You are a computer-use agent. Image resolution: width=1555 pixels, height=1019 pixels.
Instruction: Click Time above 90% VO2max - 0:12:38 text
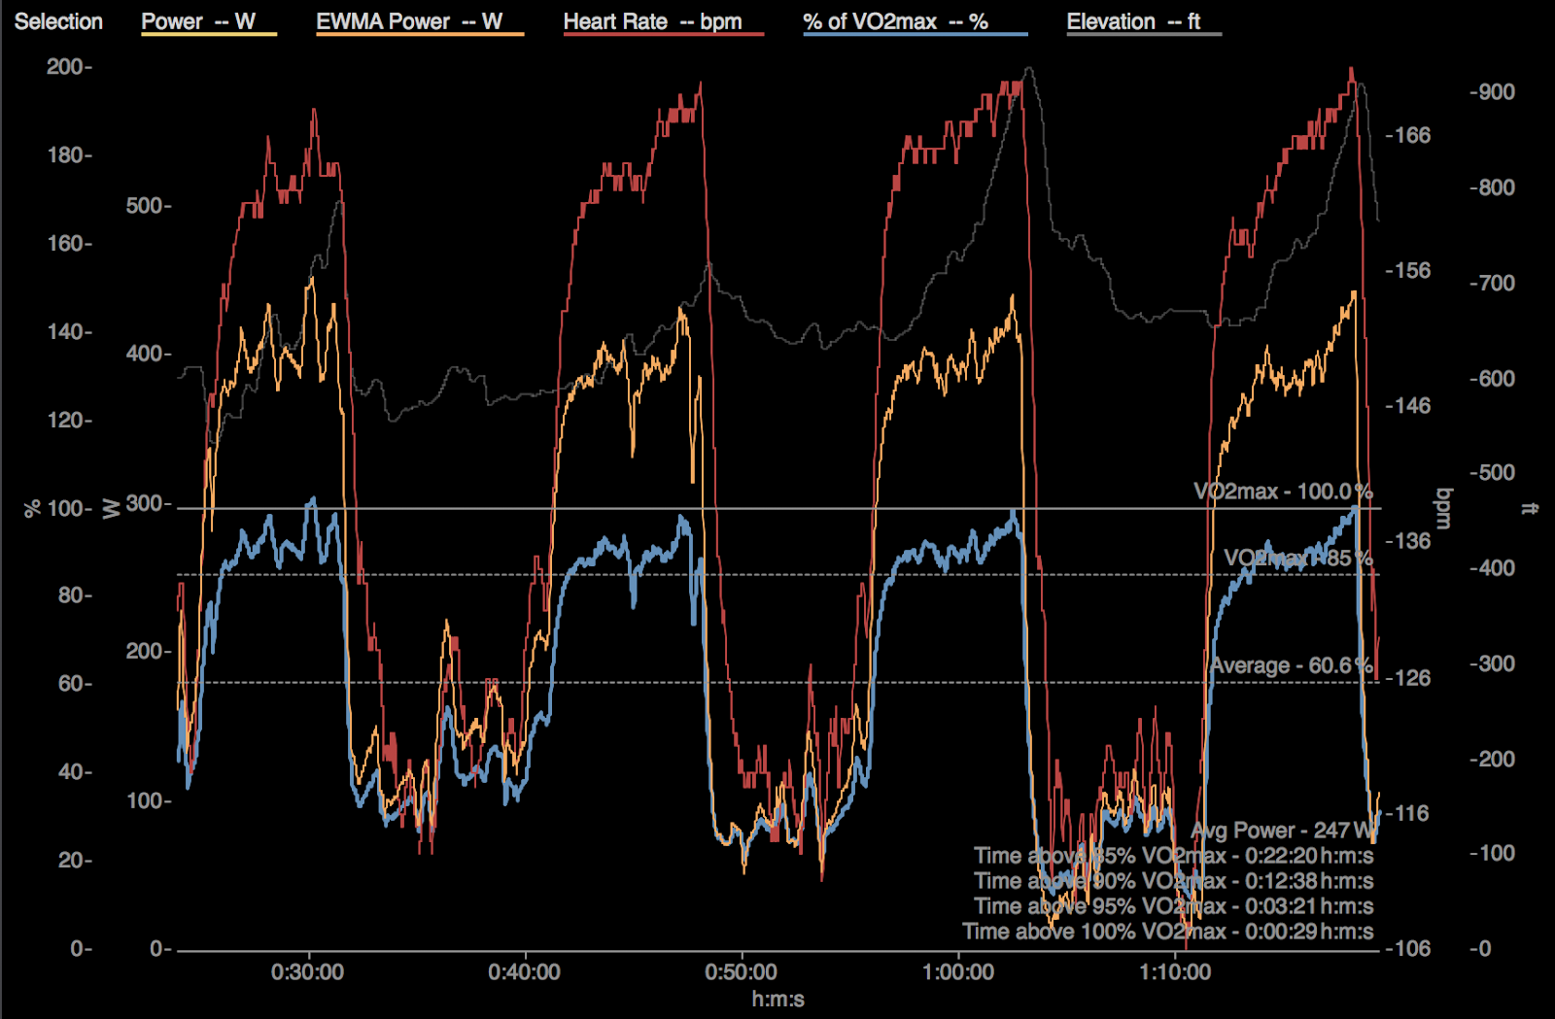[x=1174, y=881]
